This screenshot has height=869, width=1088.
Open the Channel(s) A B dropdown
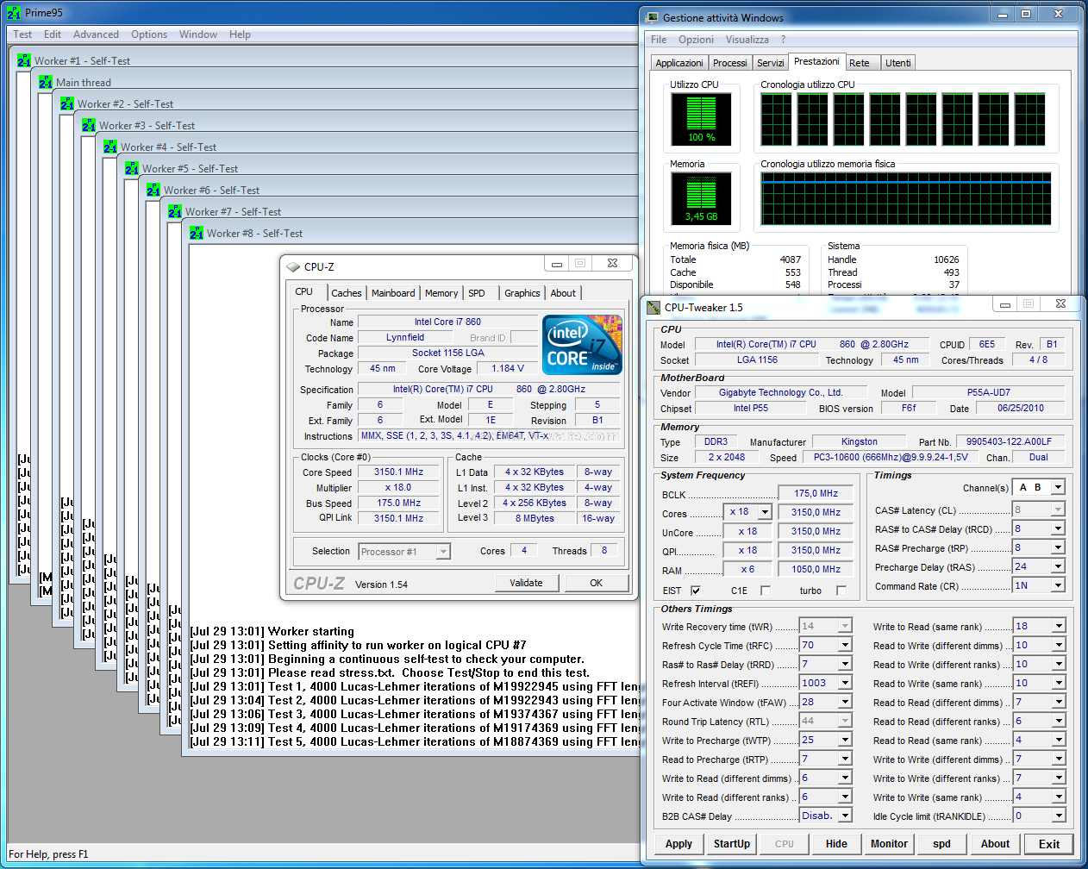coord(1058,487)
